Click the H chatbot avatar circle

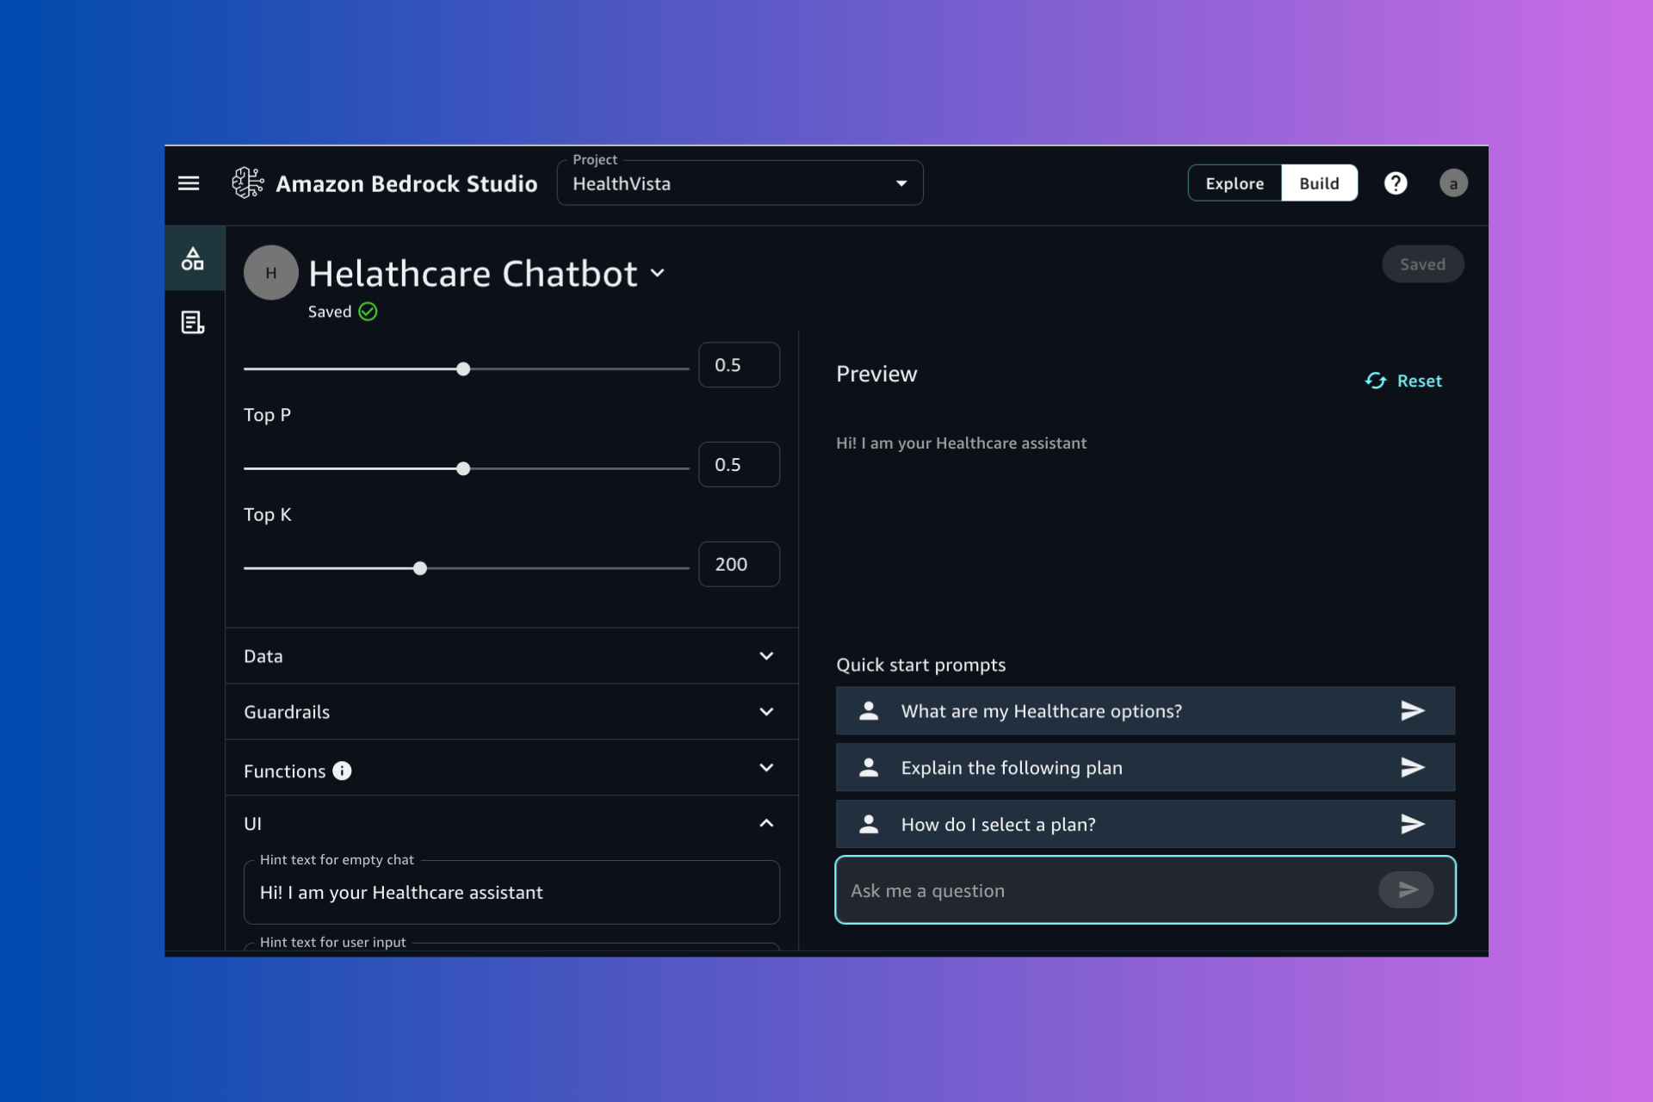(271, 273)
